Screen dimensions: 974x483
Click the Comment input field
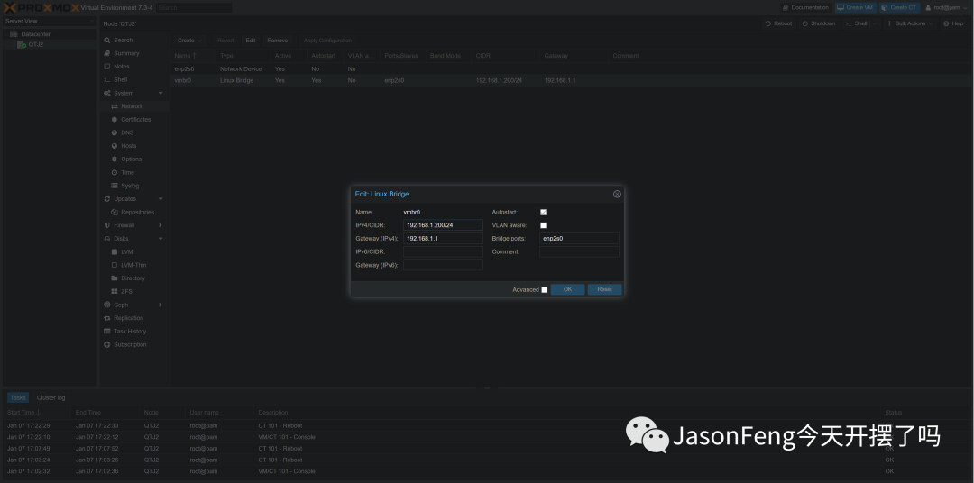(x=580, y=251)
